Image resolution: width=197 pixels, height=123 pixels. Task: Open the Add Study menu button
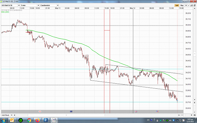coord(6,115)
